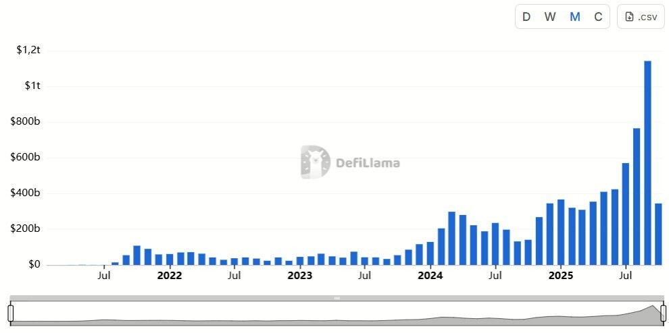This screenshot has height=333, width=669.
Task: Switch chart to Weekly (W) interval
Action: click(x=550, y=17)
